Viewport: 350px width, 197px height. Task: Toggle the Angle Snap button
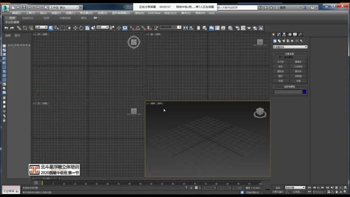(x=138, y=28)
